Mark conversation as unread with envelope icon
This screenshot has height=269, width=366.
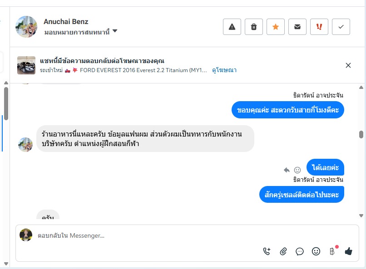click(297, 27)
